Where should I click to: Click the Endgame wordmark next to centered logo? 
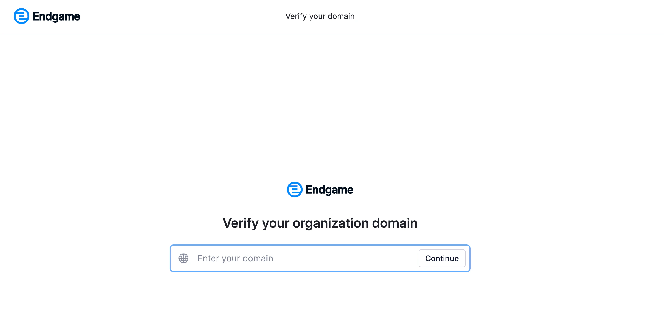point(329,190)
